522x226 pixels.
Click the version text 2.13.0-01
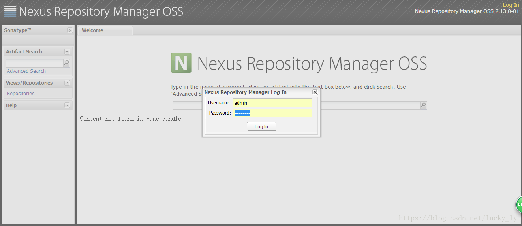coord(507,11)
